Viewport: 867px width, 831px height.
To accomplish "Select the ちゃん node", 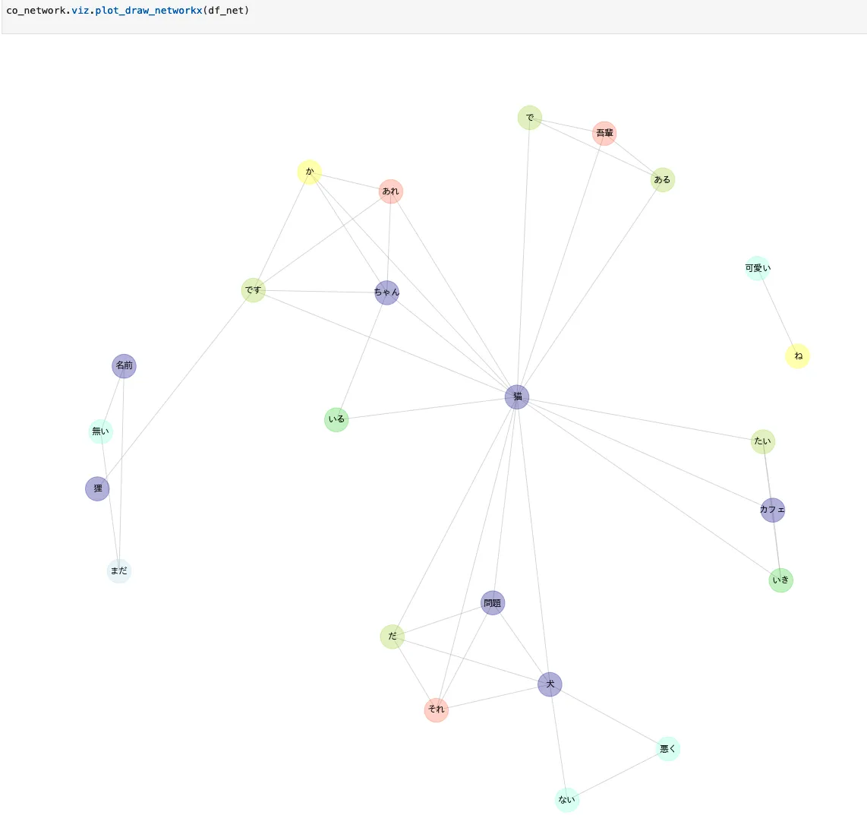I will 386,292.
